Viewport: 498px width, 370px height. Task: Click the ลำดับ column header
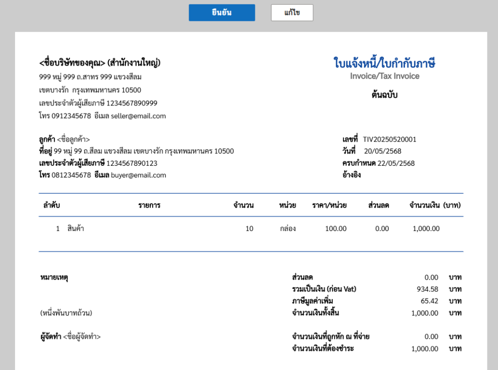52,205
